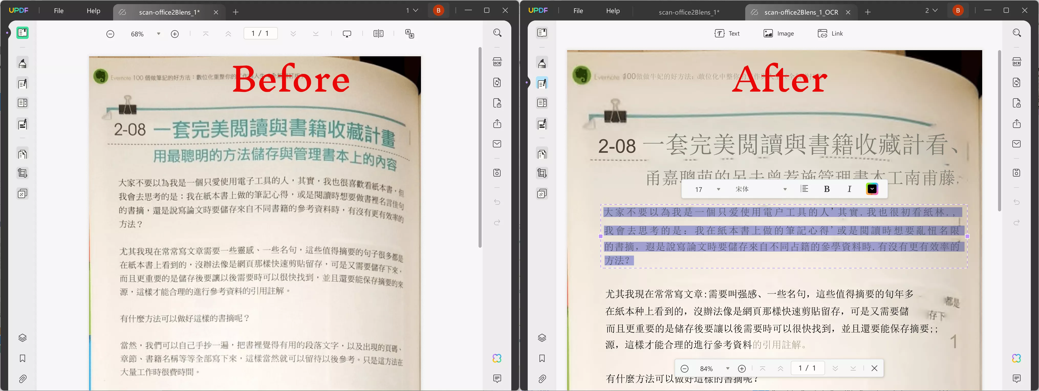
Task: Click the Link tool button
Action: pyautogui.click(x=830, y=34)
